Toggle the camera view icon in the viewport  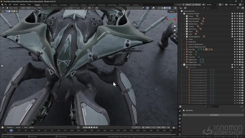[x=175, y=34]
